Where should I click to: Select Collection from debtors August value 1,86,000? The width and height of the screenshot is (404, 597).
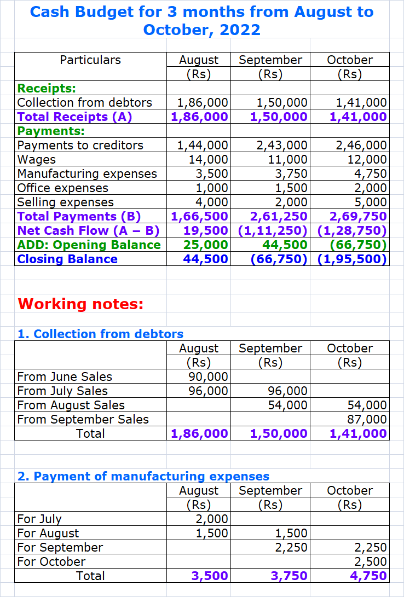click(x=203, y=102)
